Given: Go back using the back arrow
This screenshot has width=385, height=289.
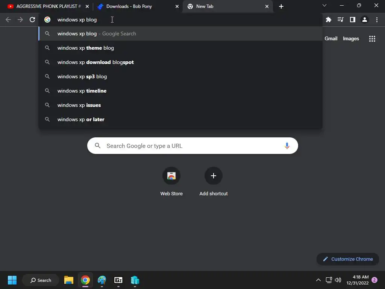Looking at the screenshot, I should (x=8, y=20).
